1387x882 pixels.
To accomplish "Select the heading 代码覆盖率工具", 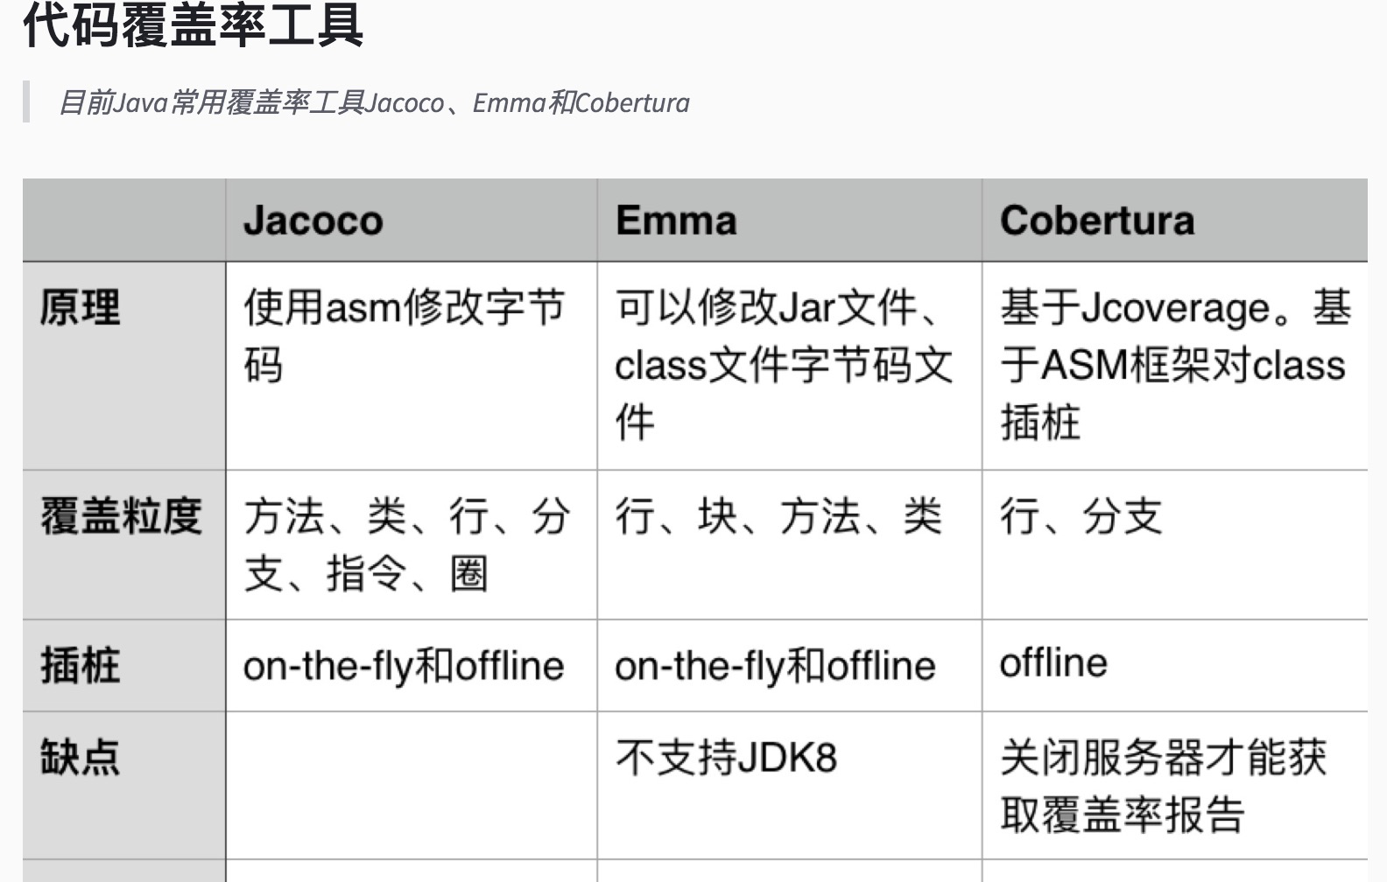I will (x=193, y=24).
